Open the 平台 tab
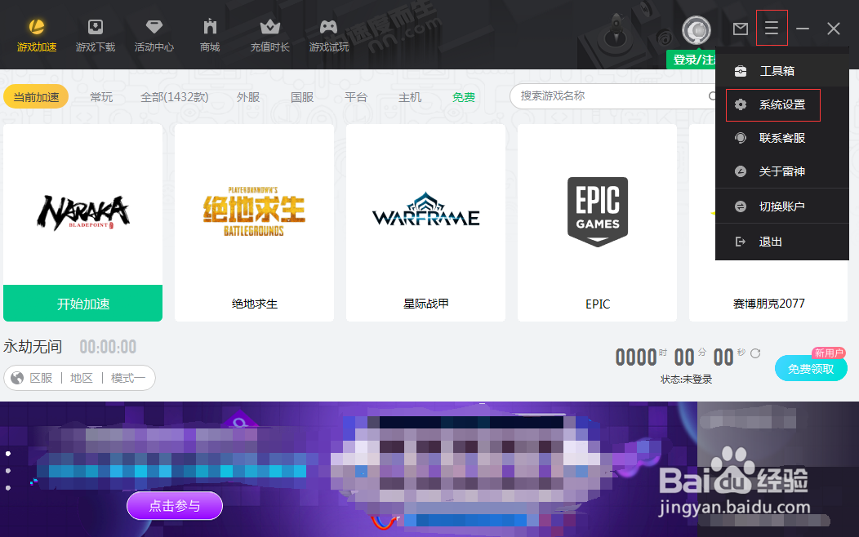Viewport: 859px width, 537px height. pos(355,97)
